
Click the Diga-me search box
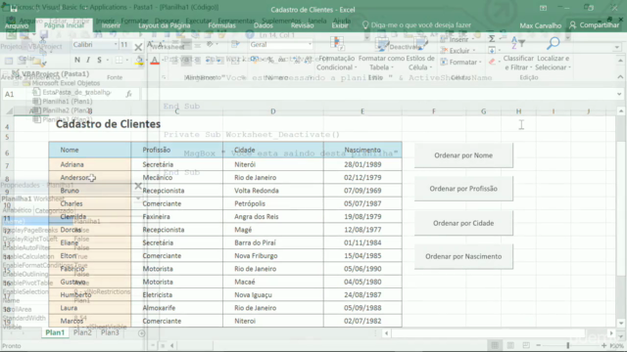tap(416, 25)
